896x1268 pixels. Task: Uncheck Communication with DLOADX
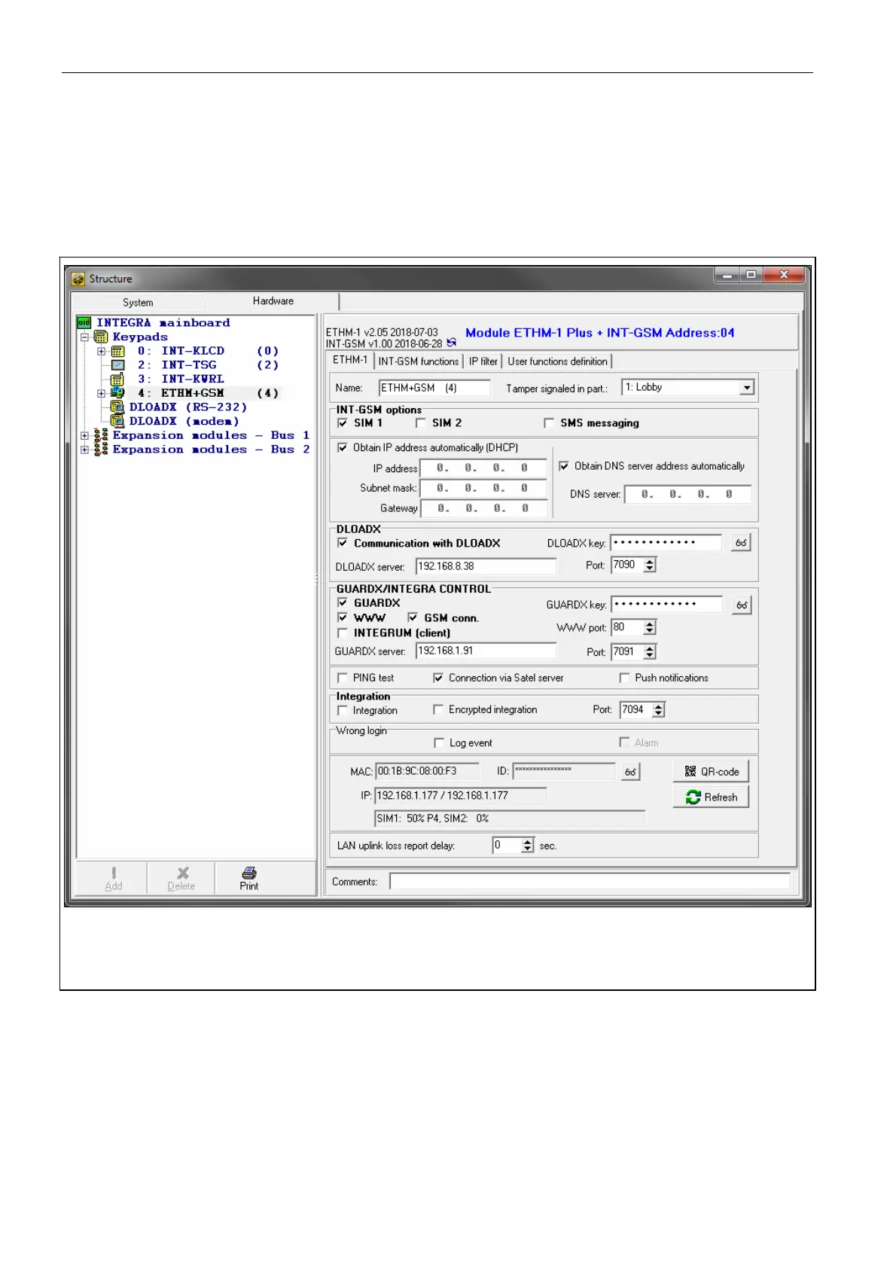click(x=343, y=544)
